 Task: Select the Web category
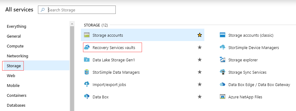pos(11,76)
